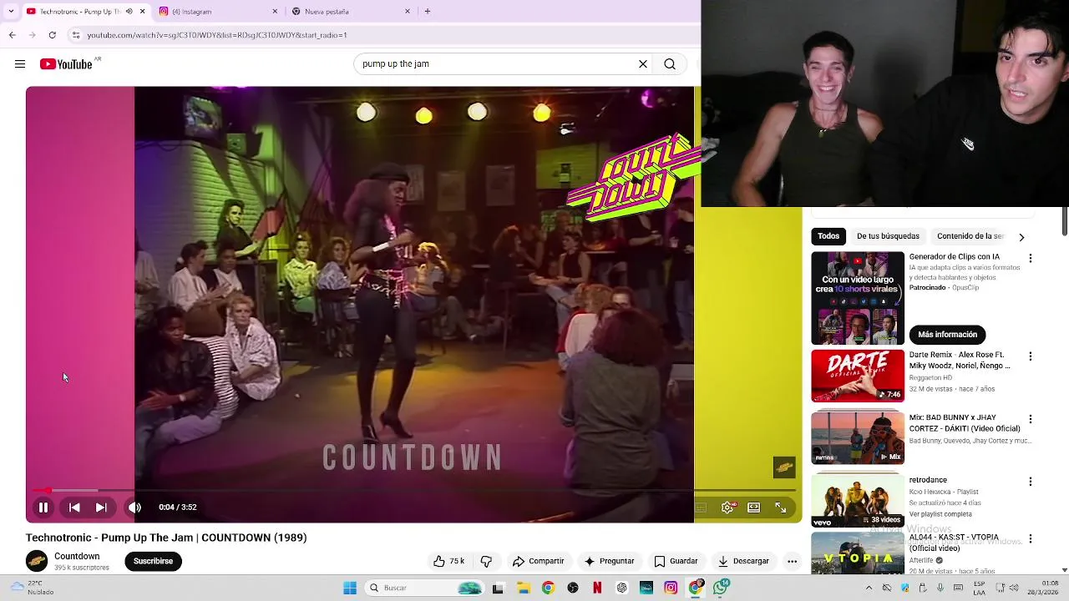Open Instagram from the taskbar
This screenshot has width=1069, height=601.
coord(671,588)
